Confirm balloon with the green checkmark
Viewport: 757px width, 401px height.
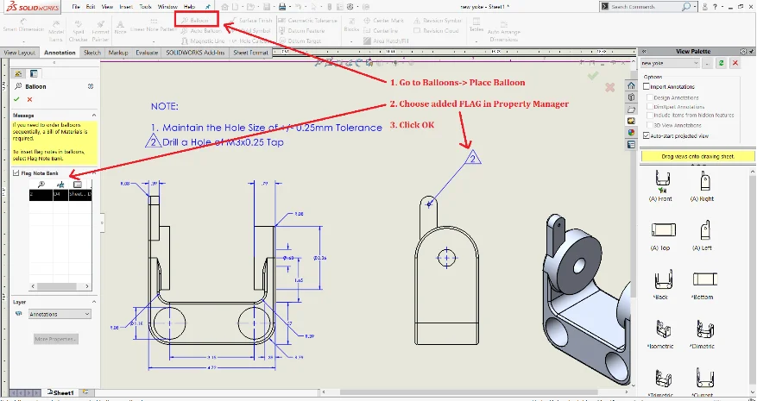click(x=16, y=99)
